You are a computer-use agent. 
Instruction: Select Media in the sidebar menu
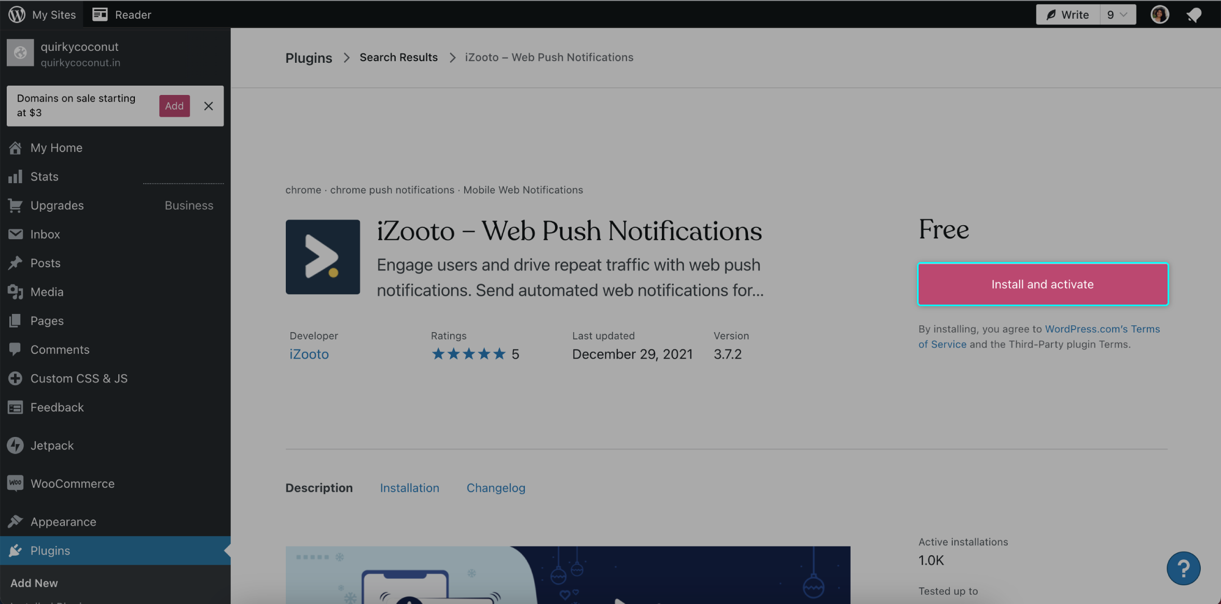[47, 292]
